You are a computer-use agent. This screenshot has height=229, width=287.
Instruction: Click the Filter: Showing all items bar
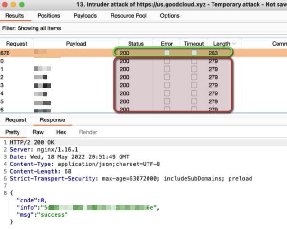pos(143,28)
